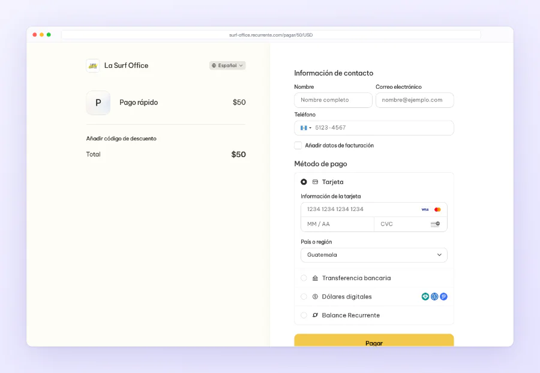Click Añadir código de descuento link
Image resolution: width=540 pixels, height=373 pixels.
tap(121, 139)
